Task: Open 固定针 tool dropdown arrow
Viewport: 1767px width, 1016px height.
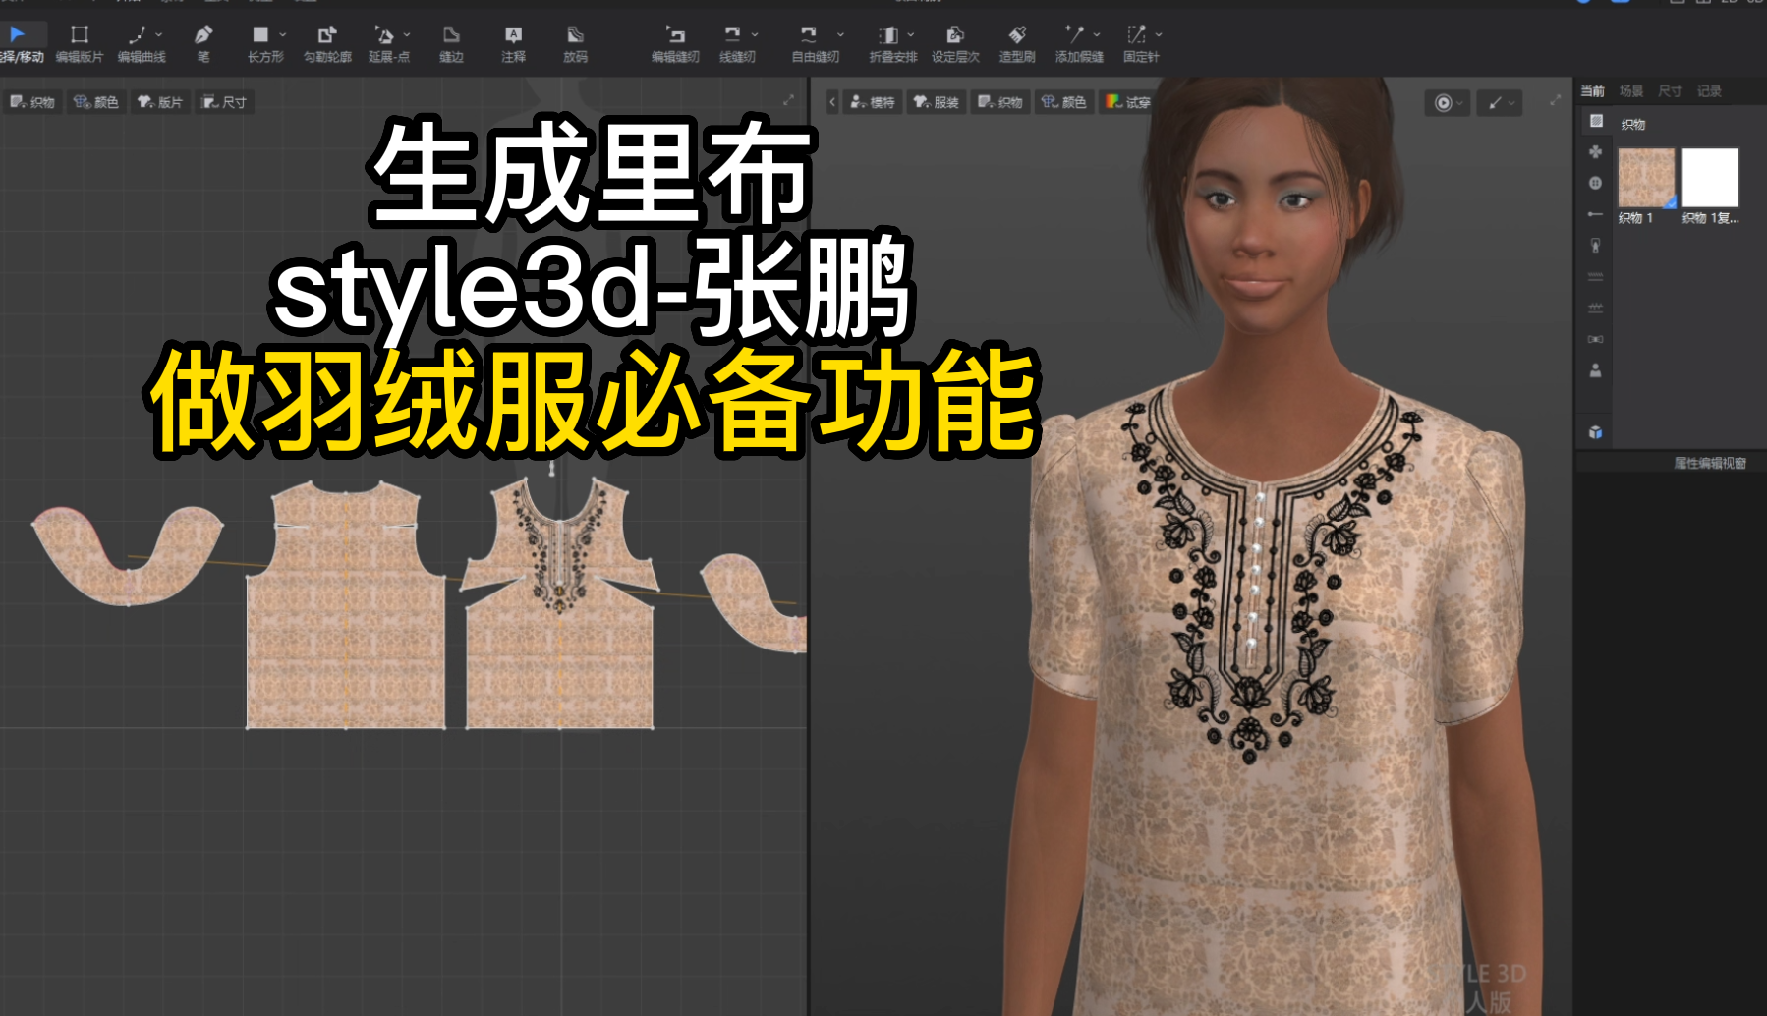Action: pos(1159,34)
